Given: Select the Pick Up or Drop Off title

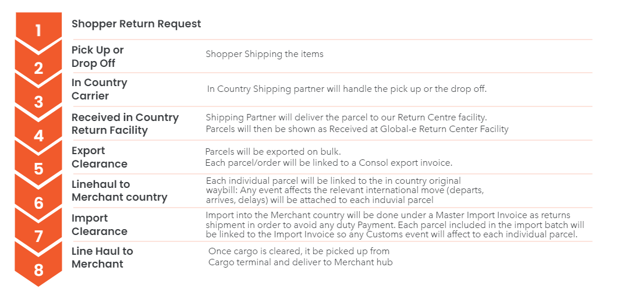Looking at the screenshot, I should click(x=98, y=56).
